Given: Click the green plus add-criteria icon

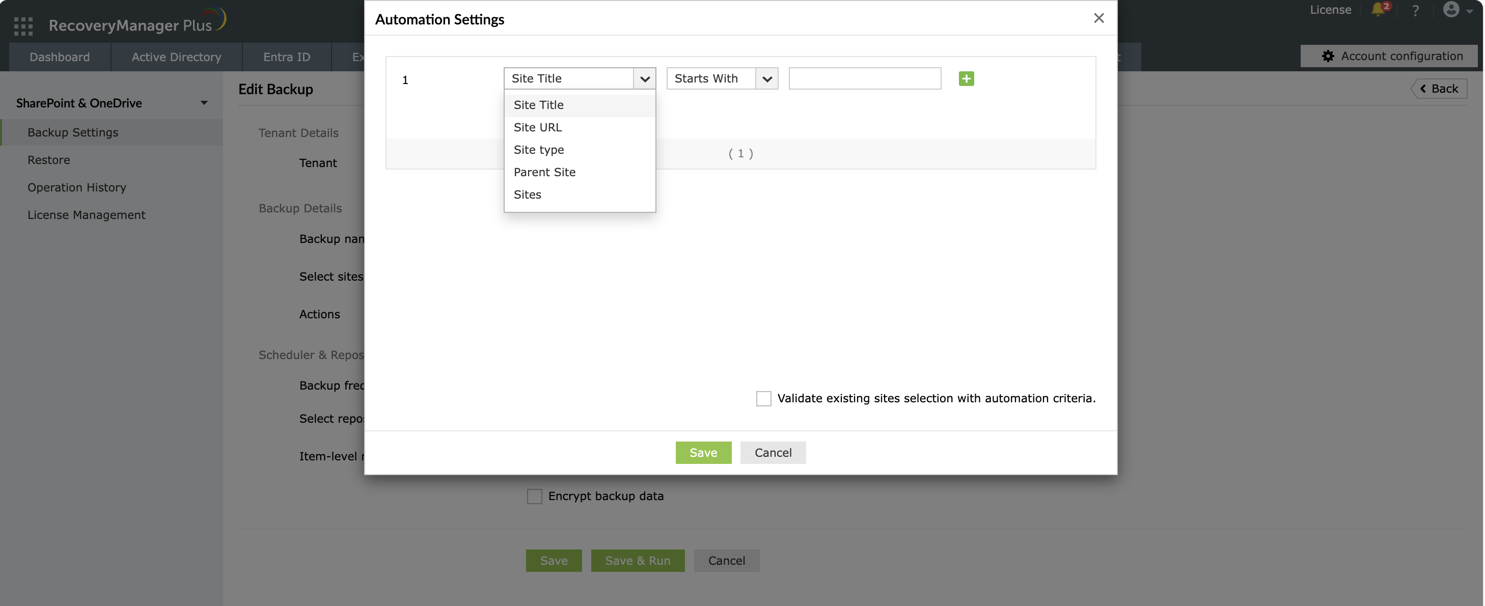Looking at the screenshot, I should 966,78.
